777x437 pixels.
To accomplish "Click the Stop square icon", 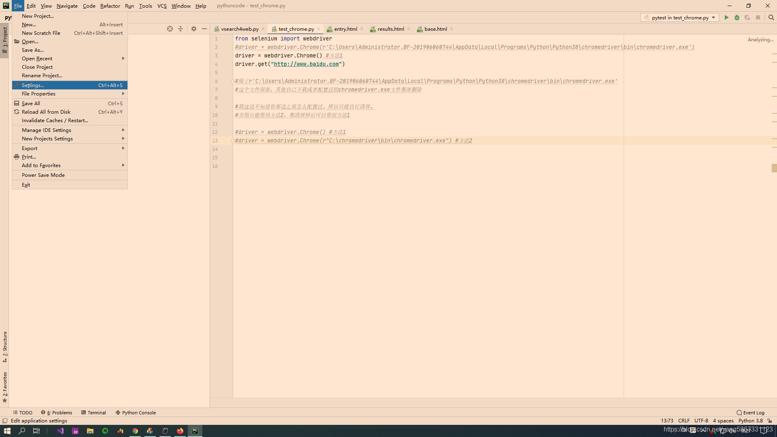I will point(758,17).
